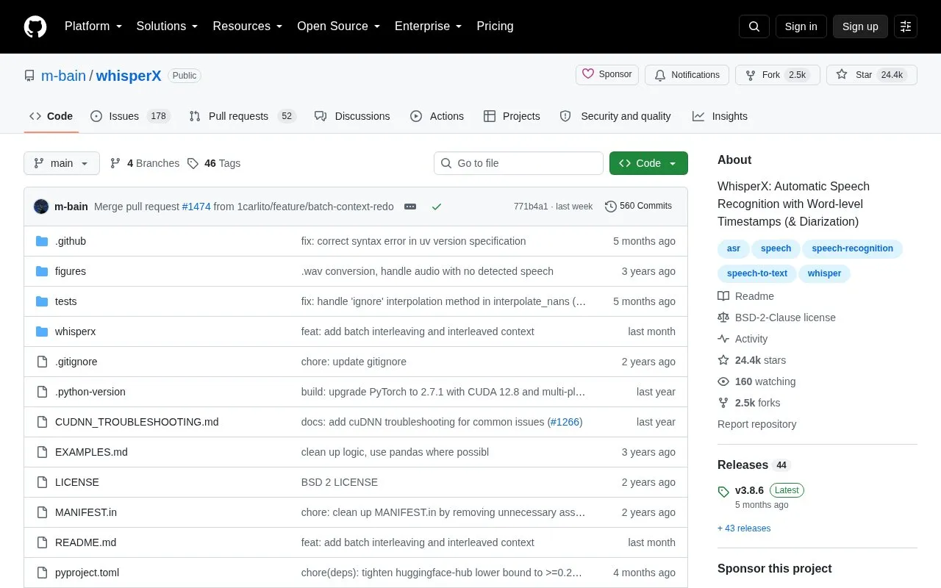Click the Sign in button
Image resolution: width=941 pixels, height=588 pixels.
pyautogui.click(x=801, y=26)
